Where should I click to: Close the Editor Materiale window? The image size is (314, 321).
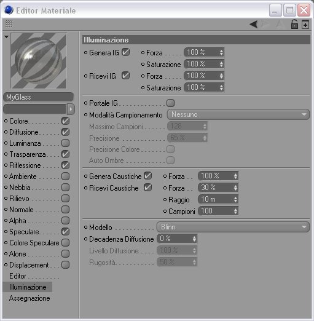(x=304, y=10)
